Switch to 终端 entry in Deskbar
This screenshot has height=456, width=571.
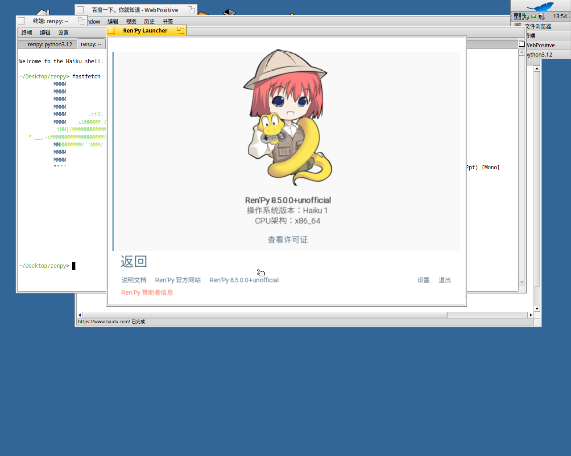click(x=548, y=36)
